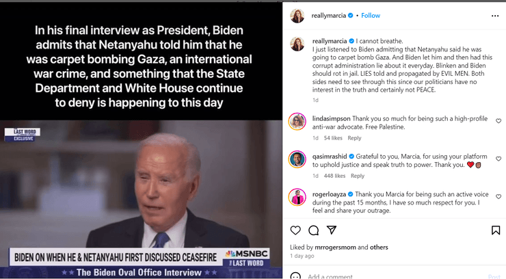The width and height of the screenshot is (506, 279).
Task: View the 448 likes on qasimrashid's comment
Action: click(x=334, y=176)
